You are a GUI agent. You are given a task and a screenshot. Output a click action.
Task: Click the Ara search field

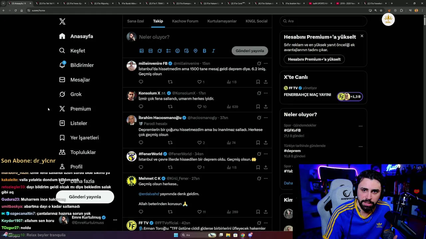pyautogui.click(x=323, y=21)
